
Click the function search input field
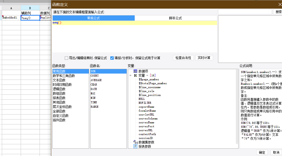[245, 12]
